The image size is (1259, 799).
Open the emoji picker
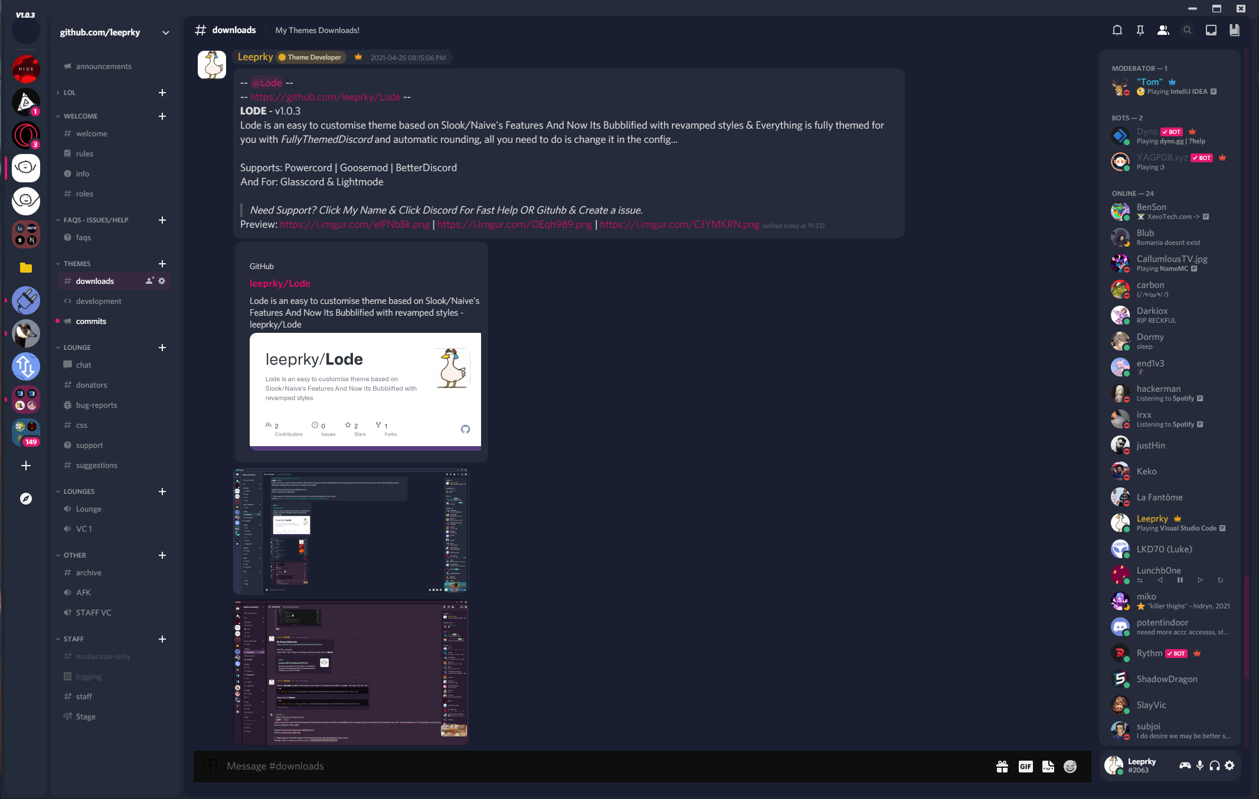[x=1070, y=766]
